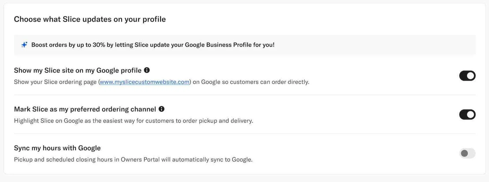Click the Sync my hours with Google label

tap(57, 148)
